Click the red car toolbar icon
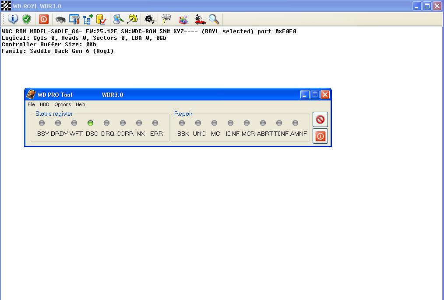This screenshot has width=444, height=300. click(200, 19)
